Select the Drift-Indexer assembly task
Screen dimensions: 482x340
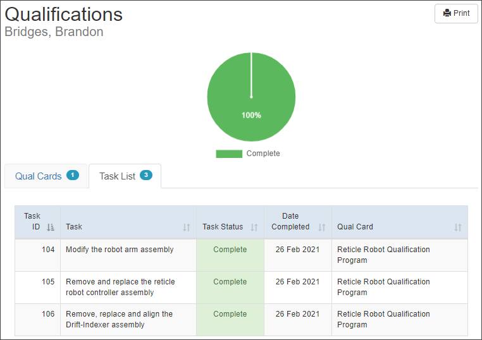pos(120,319)
